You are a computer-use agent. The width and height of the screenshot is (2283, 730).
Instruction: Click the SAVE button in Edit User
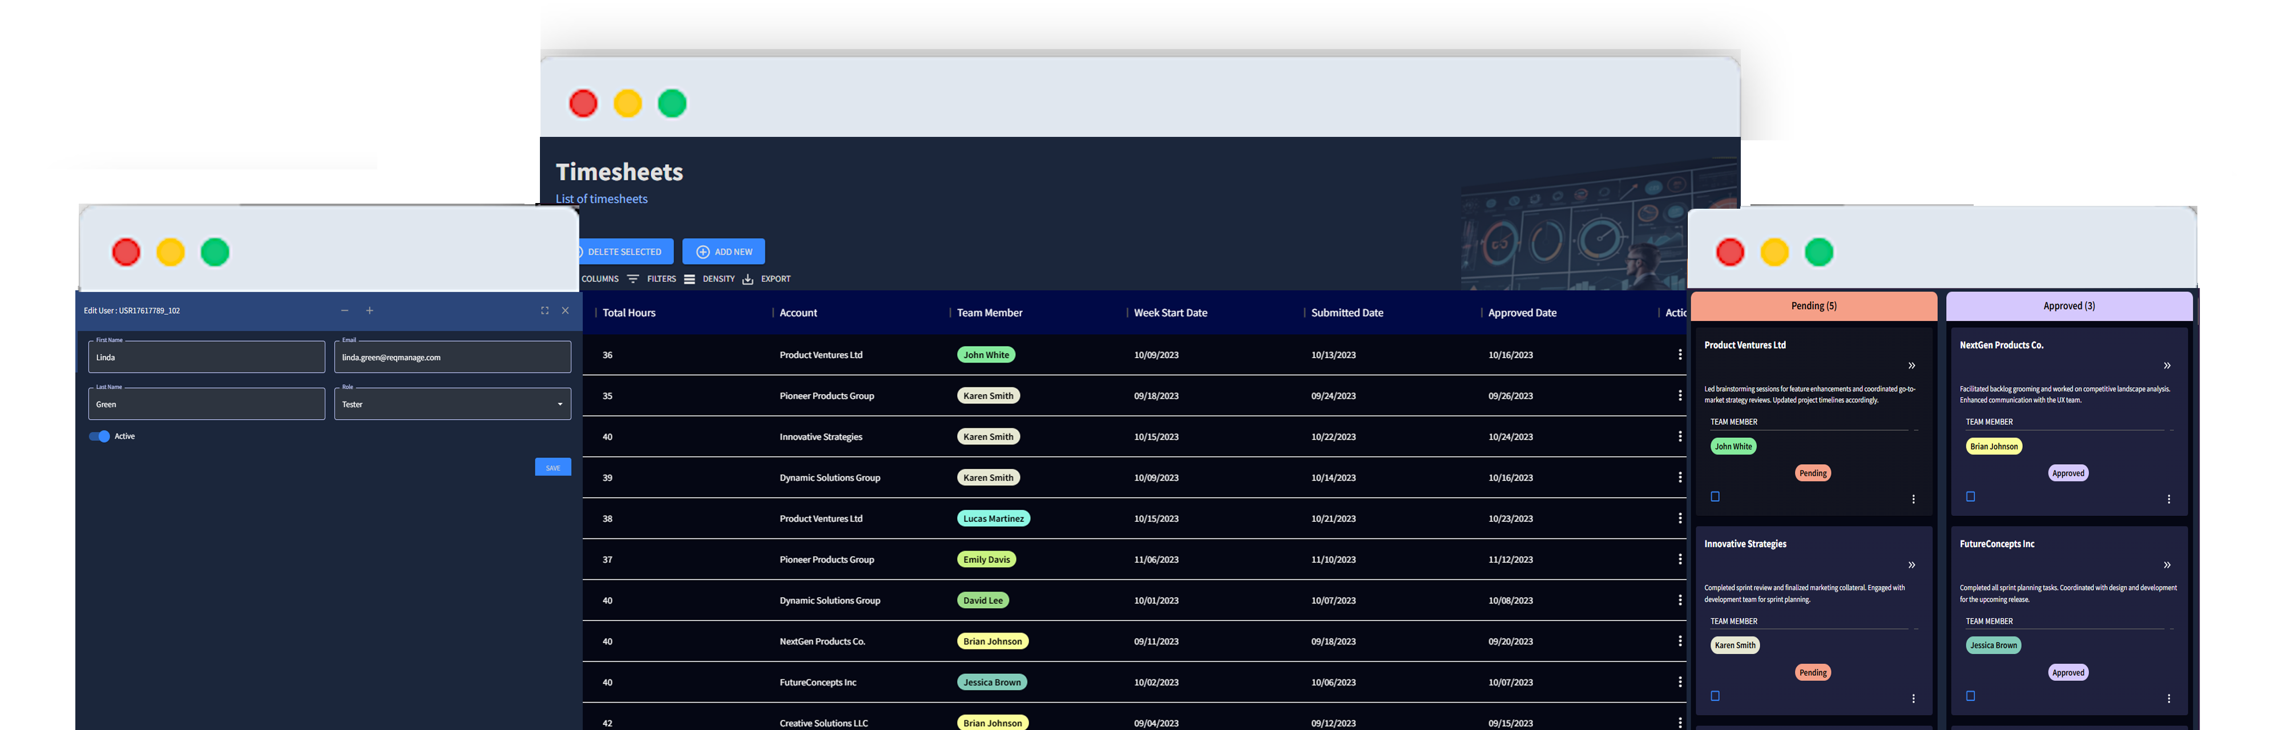pyautogui.click(x=553, y=467)
